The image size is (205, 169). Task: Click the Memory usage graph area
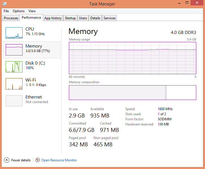(x=132, y=58)
